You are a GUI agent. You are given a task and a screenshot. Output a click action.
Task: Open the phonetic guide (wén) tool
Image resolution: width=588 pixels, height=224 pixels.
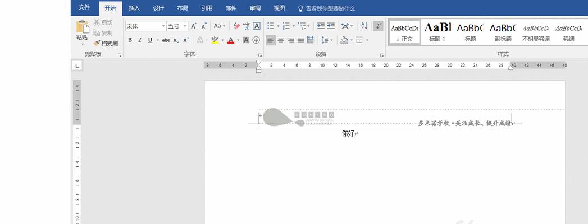[247, 26]
